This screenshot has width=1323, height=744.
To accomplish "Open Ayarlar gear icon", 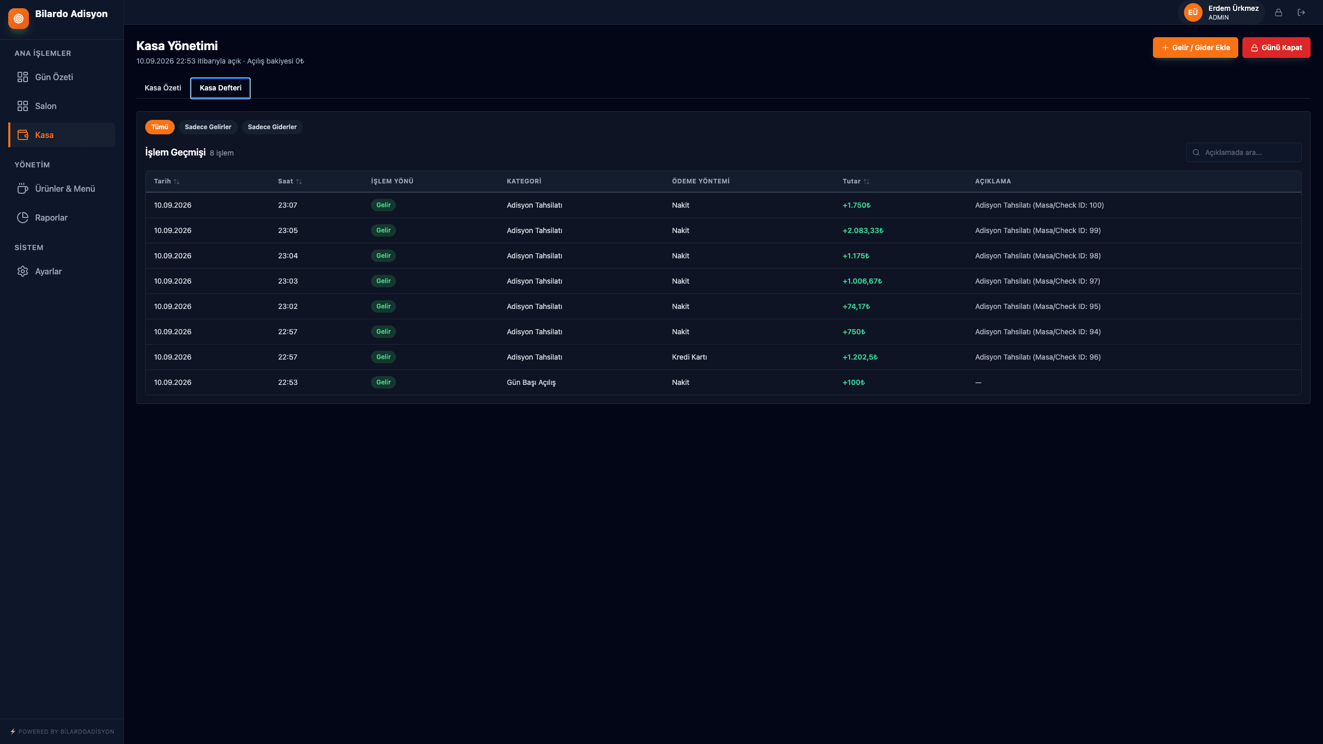I will (23, 271).
